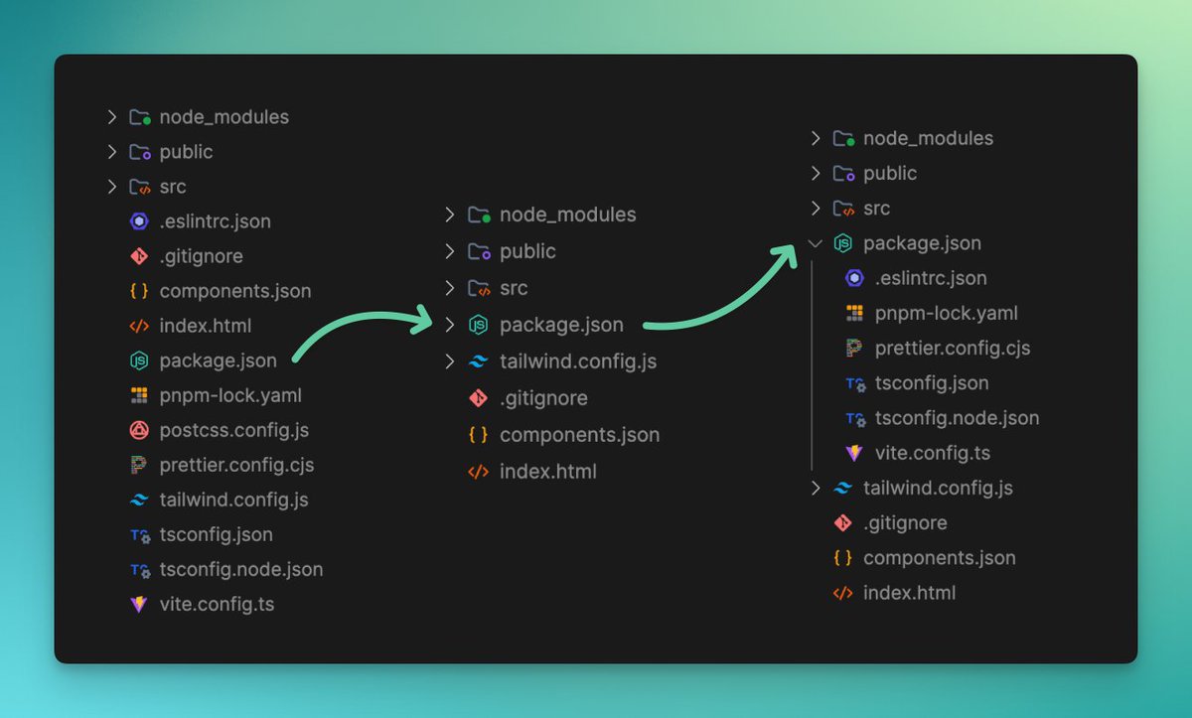
Task: Select the Tailwind icon beside tailwind.config.js
Action: pyautogui.click(x=138, y=500)
